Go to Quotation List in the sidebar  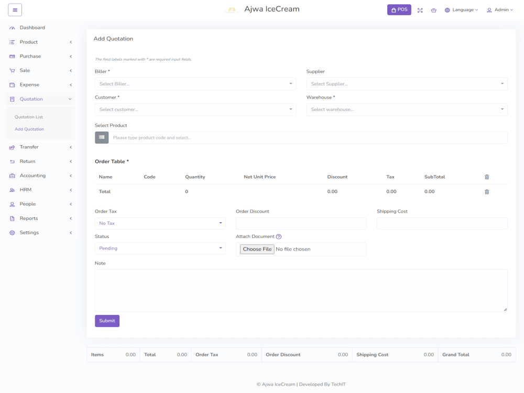point(28,116)
